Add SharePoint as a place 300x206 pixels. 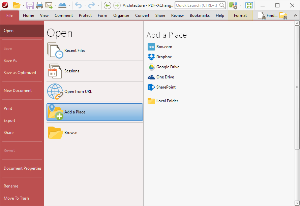pyautogui.click(x=161, y=87)
